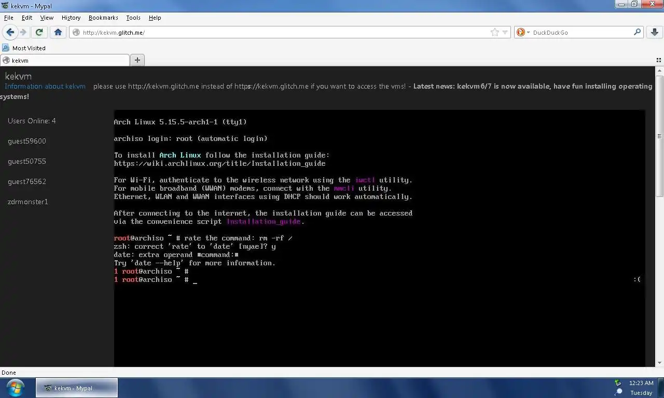Go back with the Back arrow button
The image size is (664, 398).
[10, 32]
